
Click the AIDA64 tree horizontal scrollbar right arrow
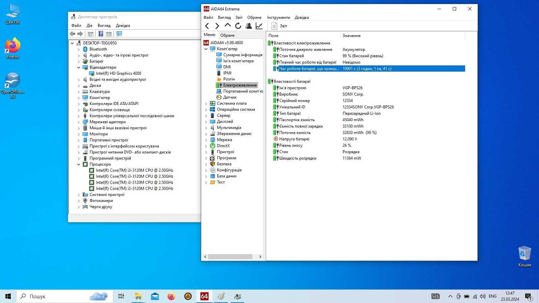260,257
